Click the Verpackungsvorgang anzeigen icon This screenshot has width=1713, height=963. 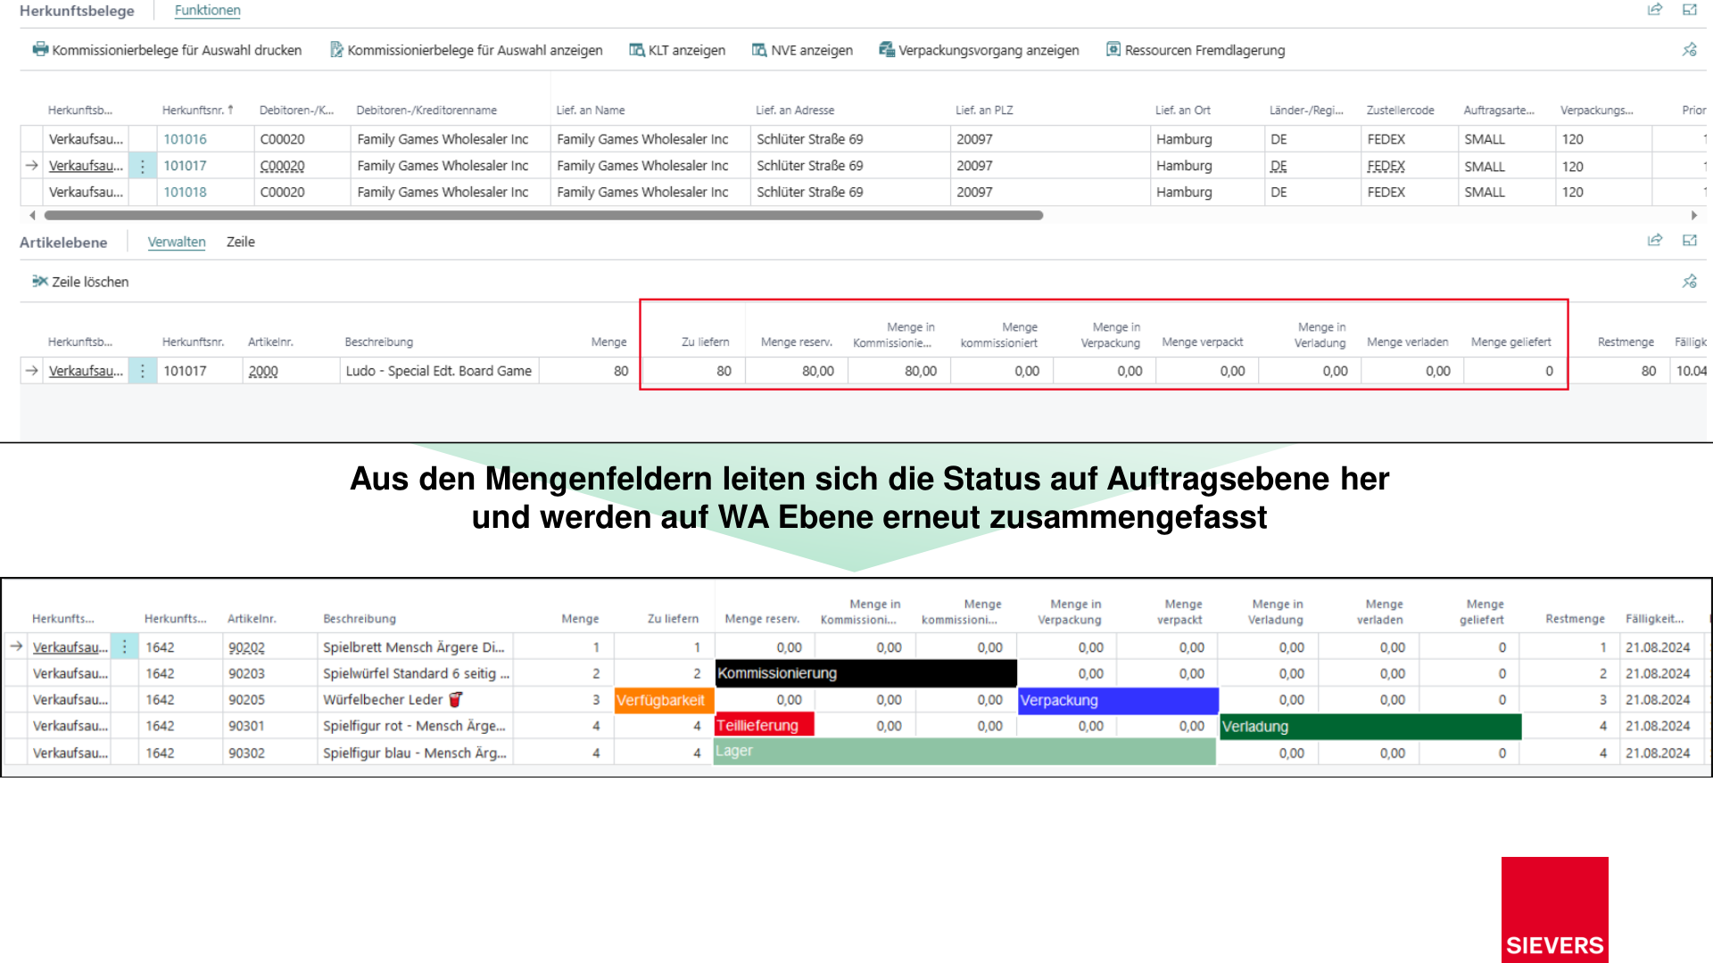(x=887, y=50)
